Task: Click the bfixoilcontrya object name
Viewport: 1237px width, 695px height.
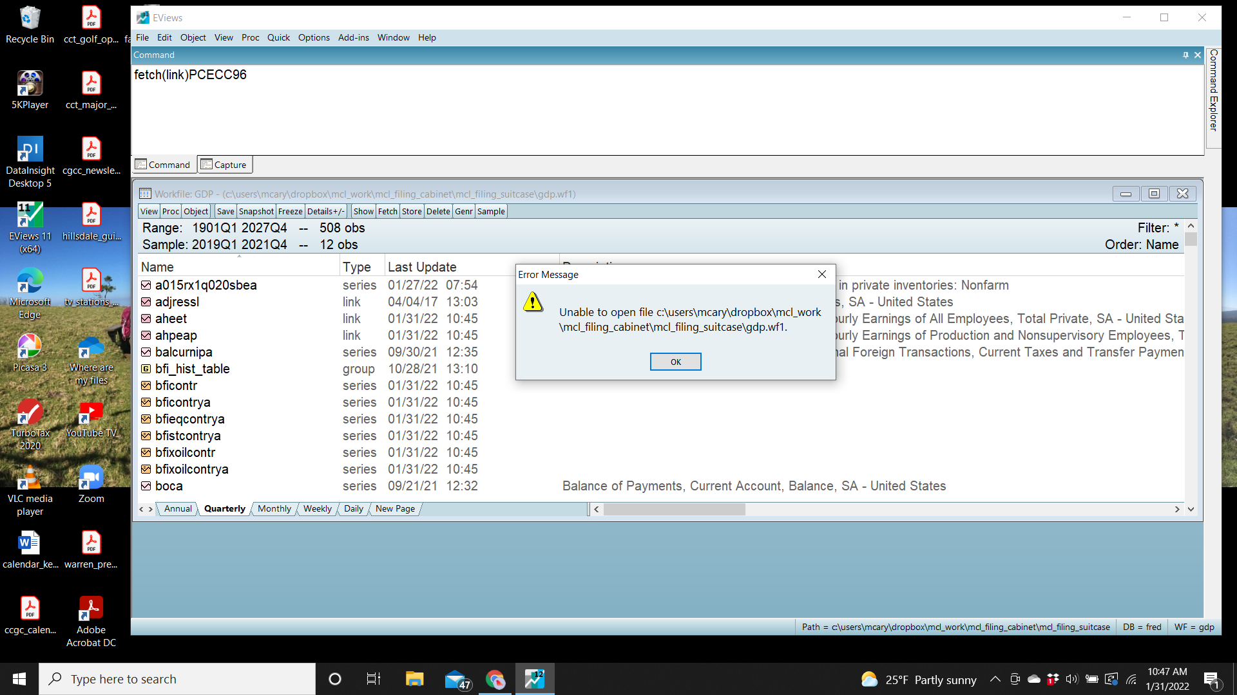Action: click(192, 469)
